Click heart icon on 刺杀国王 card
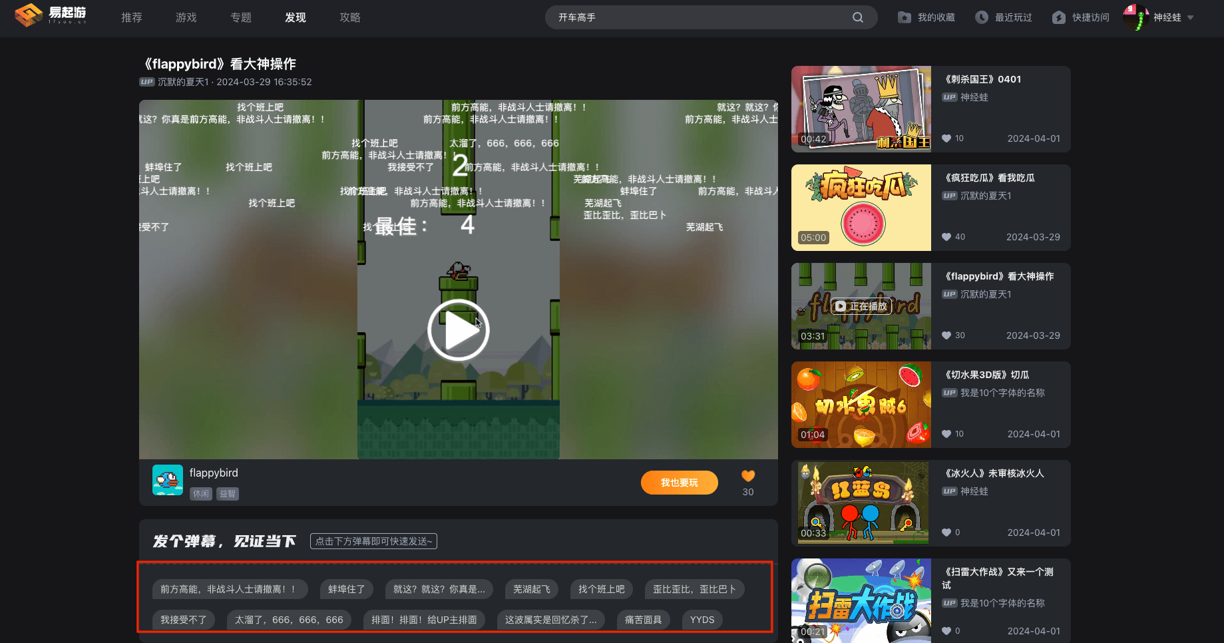The height and width of the screenshot is (643, 1224). tap(946, 138)
